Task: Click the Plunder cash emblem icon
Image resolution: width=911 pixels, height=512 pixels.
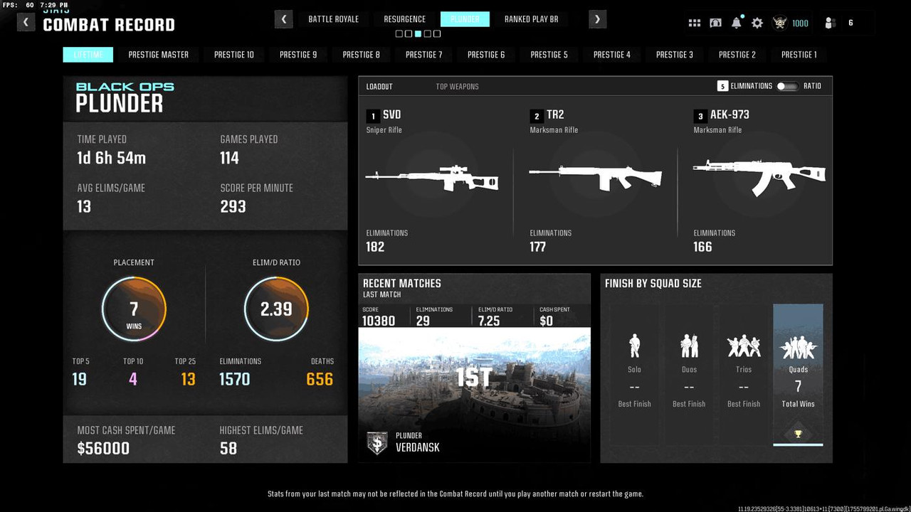Action: 377,442
